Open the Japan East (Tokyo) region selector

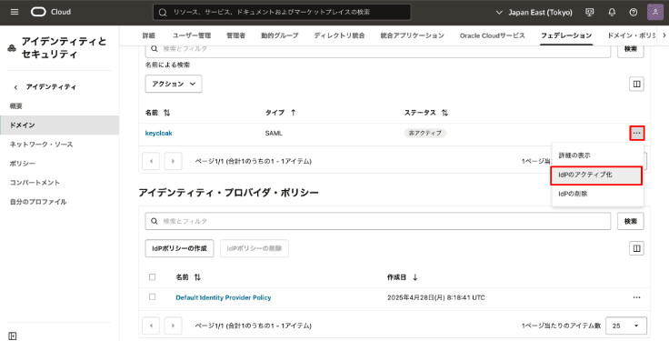pyautogui.click(x=534, y=13)
